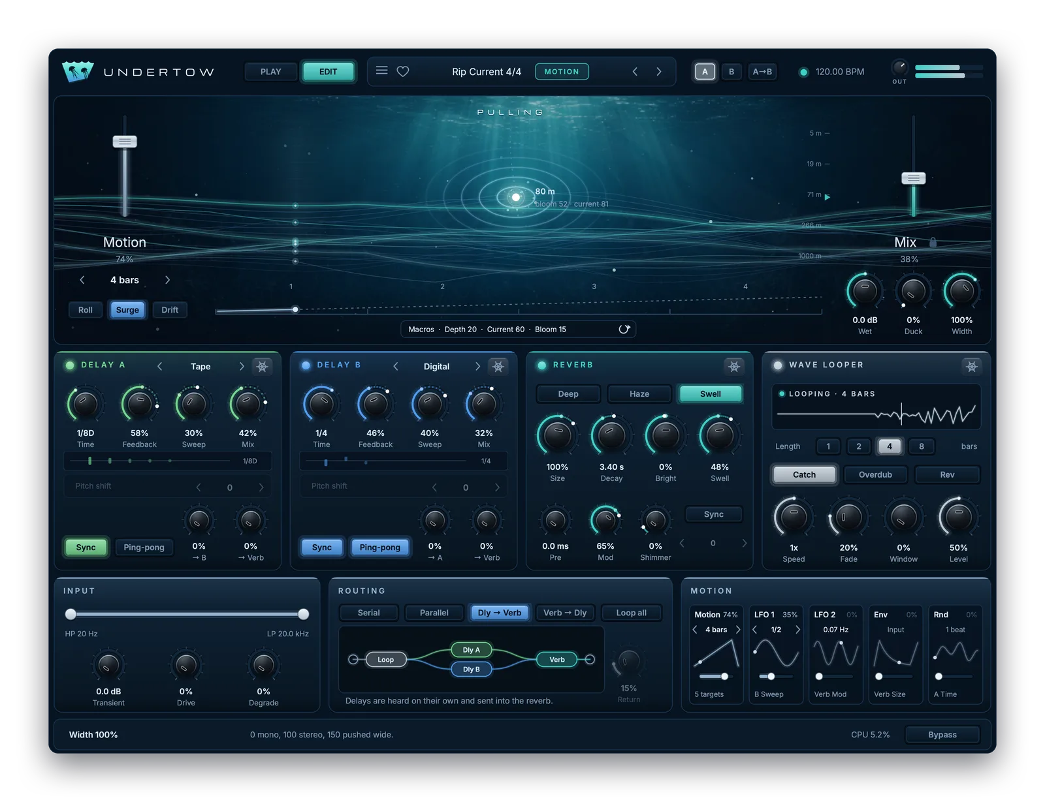Copy A to B with A→B button

coord(762,71)
